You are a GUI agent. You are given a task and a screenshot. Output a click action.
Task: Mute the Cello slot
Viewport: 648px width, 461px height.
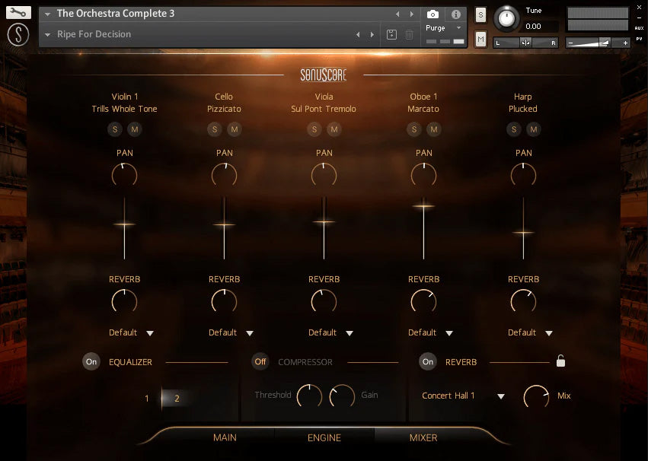tap(235, 129)
